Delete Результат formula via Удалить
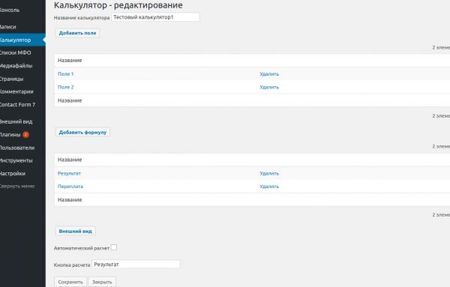The width and height of the screenshot is (450, 287). pos(269,173)
